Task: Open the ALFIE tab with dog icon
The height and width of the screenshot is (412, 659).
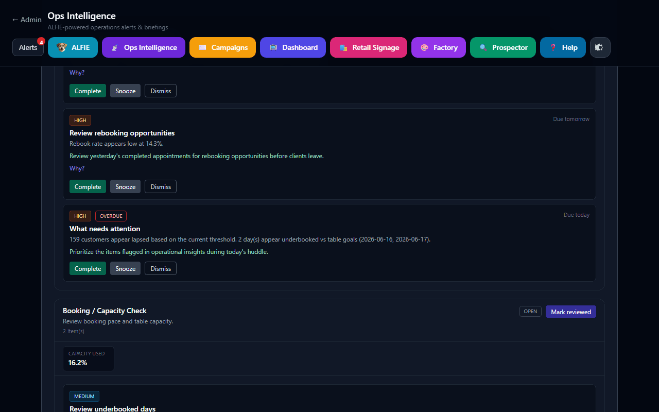Action: [73, 47]
